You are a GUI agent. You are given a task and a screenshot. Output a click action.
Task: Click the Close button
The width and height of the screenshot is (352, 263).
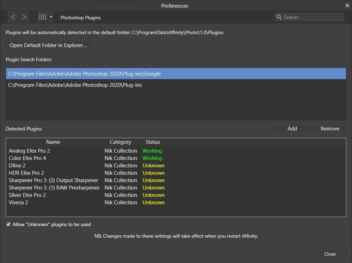click(x=330, y=254)
